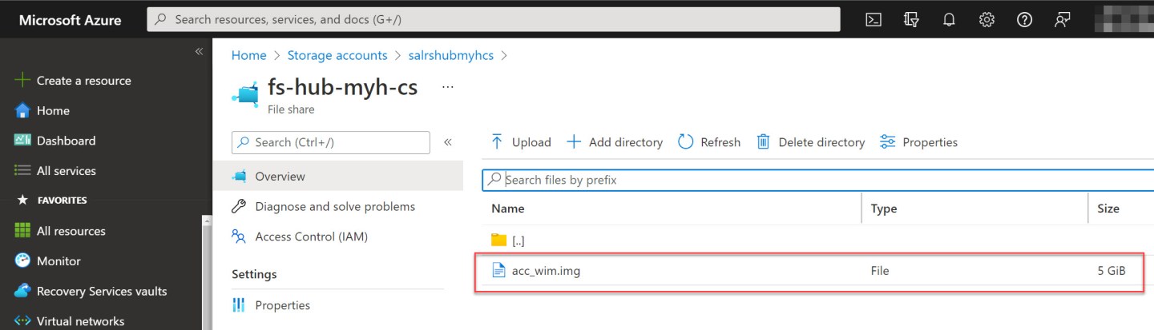Image resolution: width=1154 pixels, height=330 pixels.
Task: Open Cloud Shell from the top bar
Action: pyautogui.click(x=874, y=20)
